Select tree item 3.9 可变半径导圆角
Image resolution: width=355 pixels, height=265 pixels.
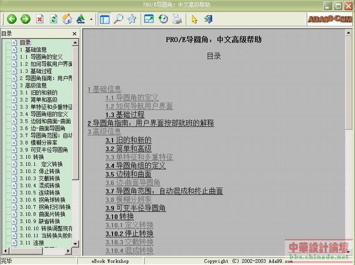click(x=44, y=150)
